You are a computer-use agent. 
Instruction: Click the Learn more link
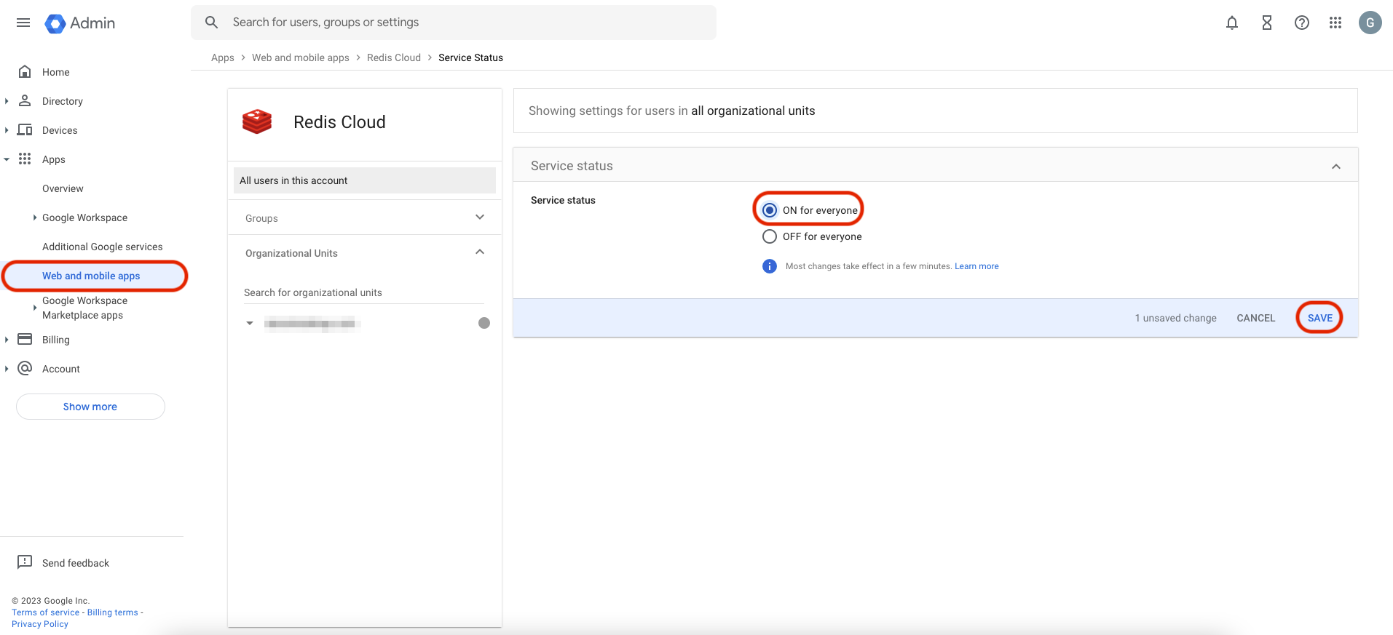976,266
